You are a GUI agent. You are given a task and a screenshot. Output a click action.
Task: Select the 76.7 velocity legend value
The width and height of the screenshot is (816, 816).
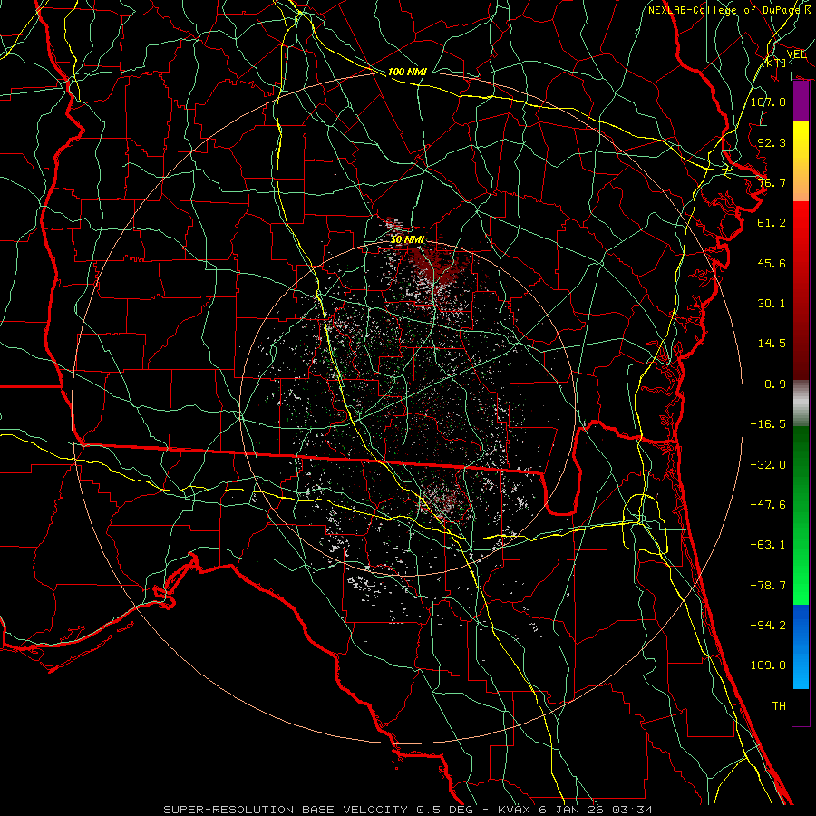[x=772, y=182]
